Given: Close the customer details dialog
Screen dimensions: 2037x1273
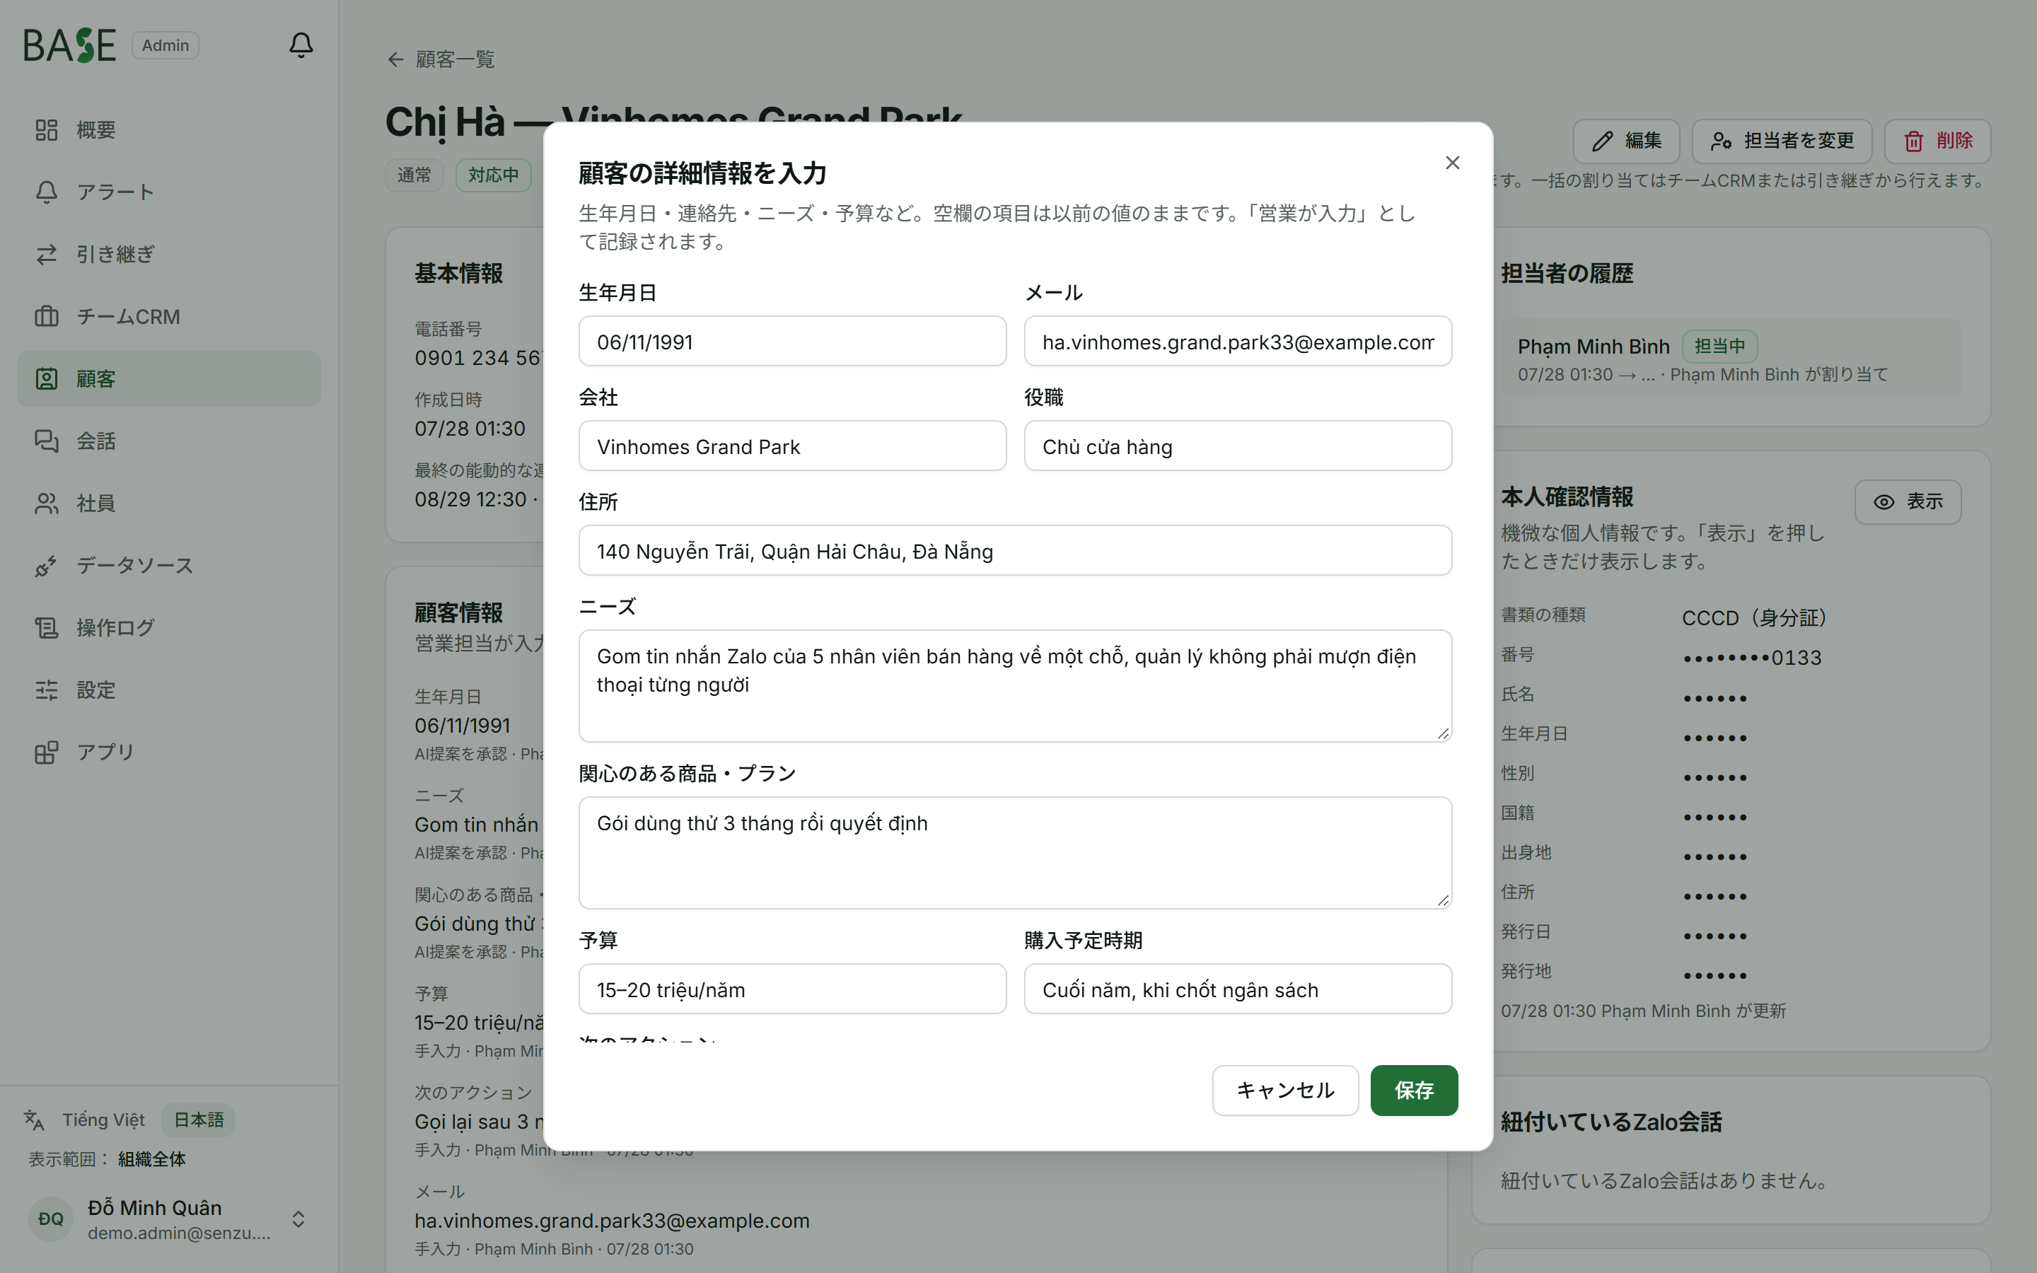Looking at the screenshot, I should point(1452,163).
